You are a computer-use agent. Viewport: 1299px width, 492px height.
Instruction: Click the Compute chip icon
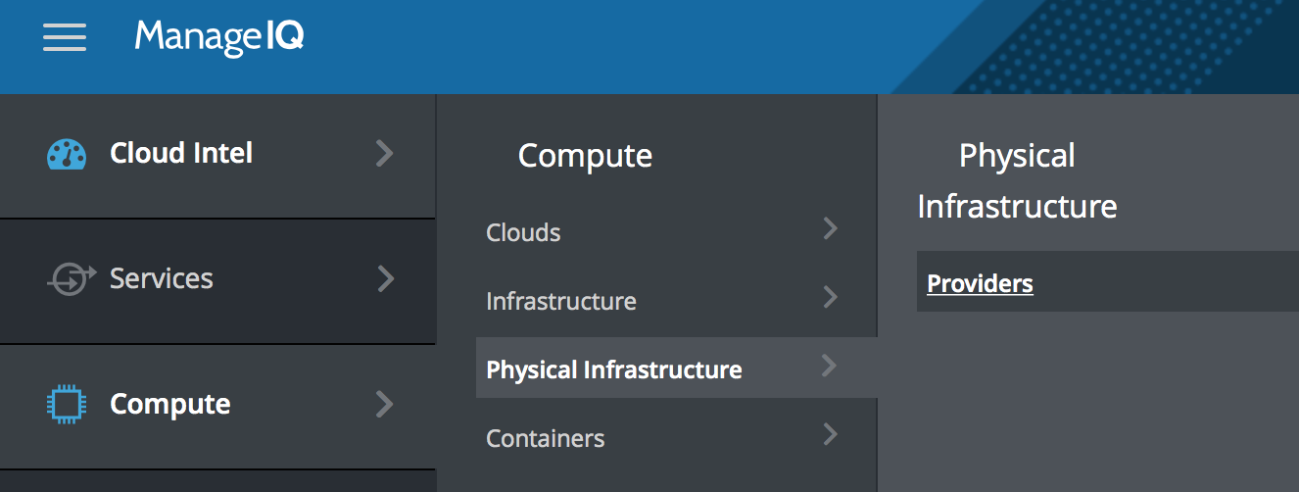tap(67, 404)
